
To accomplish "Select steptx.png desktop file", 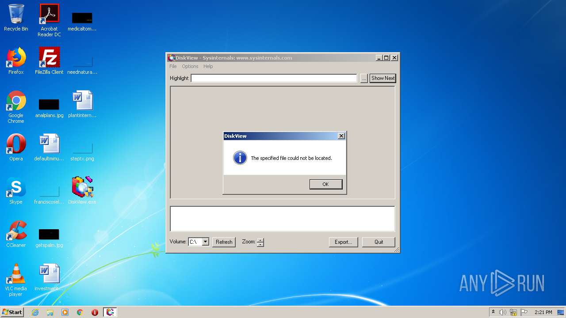I will click(x=82, y=151).
